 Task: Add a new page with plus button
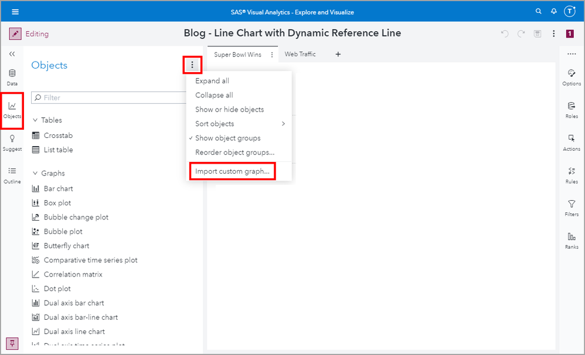(x=338, y=55)
